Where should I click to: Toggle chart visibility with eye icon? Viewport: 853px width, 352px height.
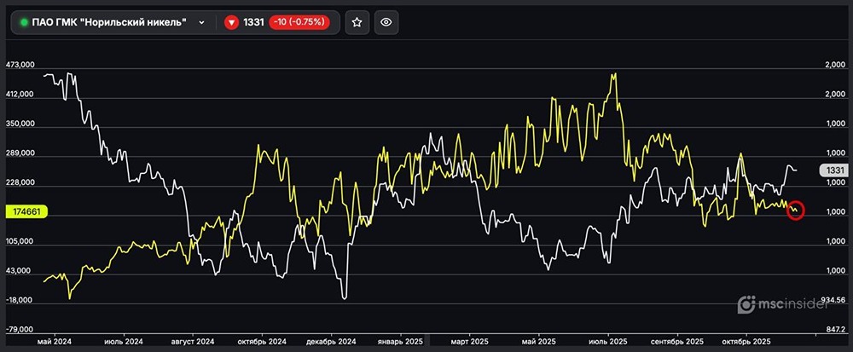[x=386, y=22]
